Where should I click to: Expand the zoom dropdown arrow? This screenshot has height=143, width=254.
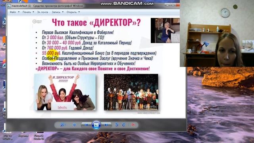tap(65, 125)
